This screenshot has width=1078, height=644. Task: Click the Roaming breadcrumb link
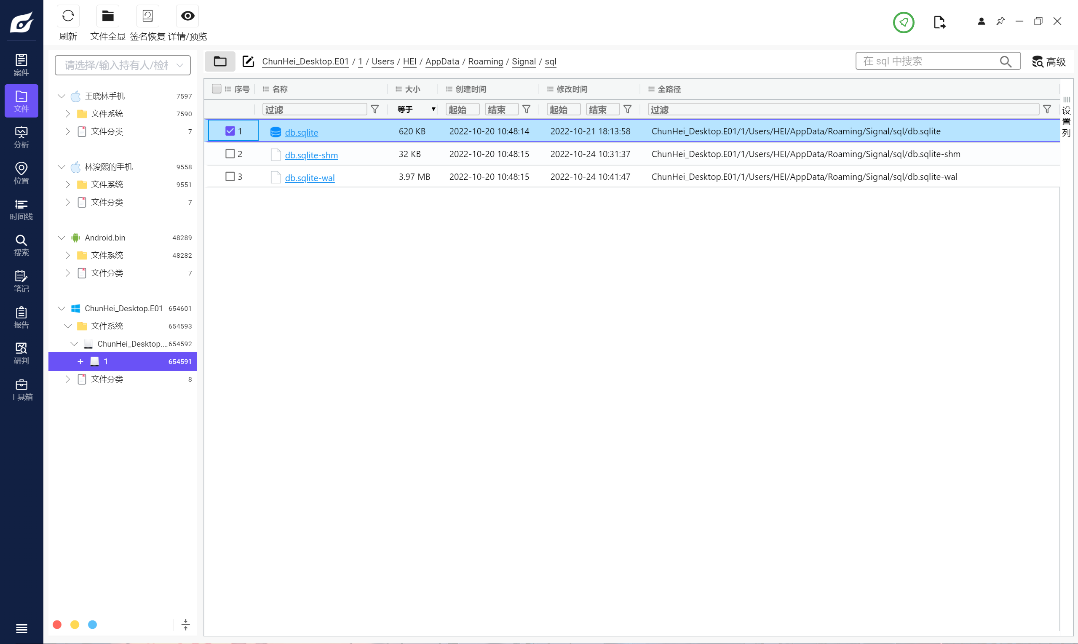[x=485, y=61]
